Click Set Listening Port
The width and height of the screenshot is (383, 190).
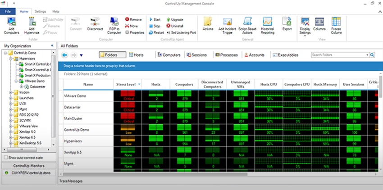181,32
